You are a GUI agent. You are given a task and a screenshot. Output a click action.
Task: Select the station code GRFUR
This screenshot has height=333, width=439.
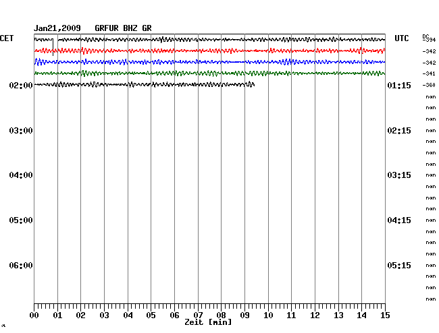pos(107,28)
